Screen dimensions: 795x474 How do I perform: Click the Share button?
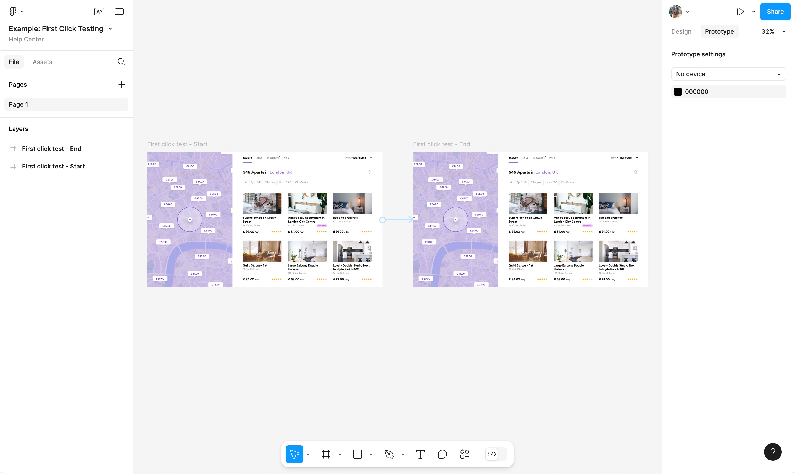click(x=775, y=11)
